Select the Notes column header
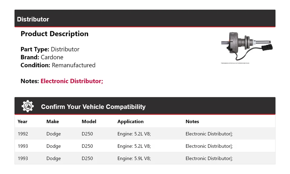This screenshot has height=174, width=290. (192, 122)
